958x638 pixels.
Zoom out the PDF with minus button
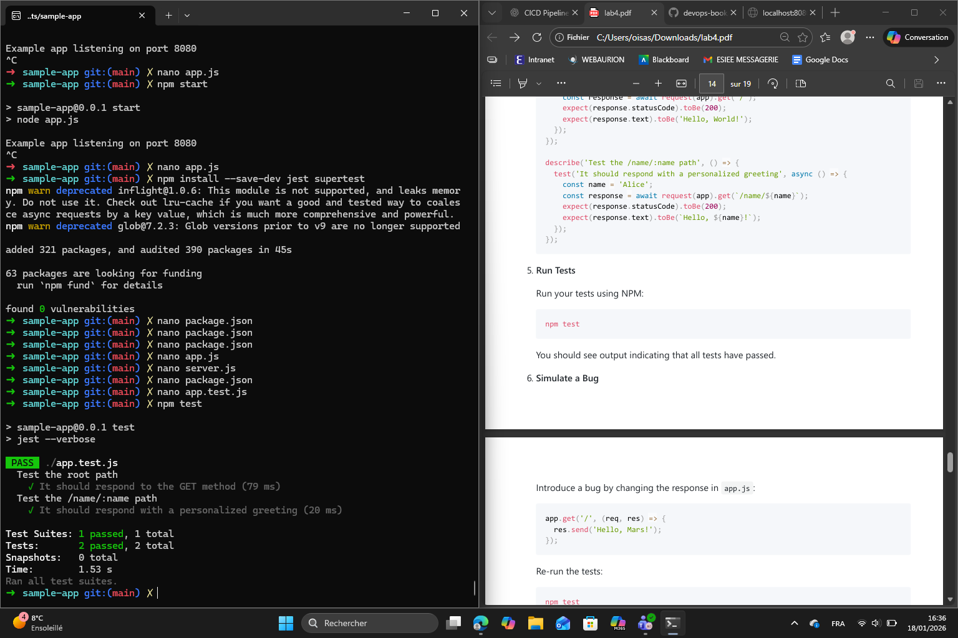(x=636, y=83)
